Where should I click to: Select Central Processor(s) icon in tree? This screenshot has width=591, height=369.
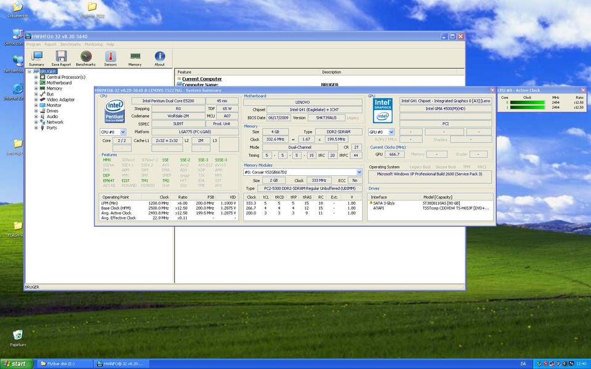click(x=42, y=77)
